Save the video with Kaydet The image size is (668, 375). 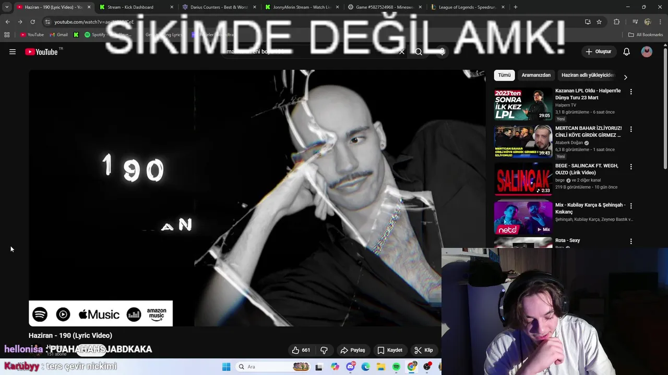(390, 350)
